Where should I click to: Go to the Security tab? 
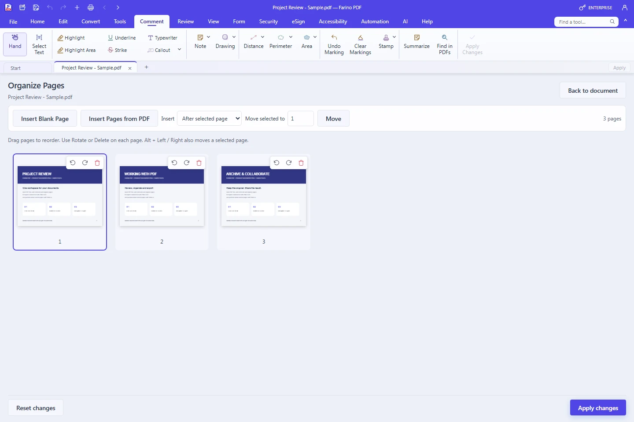coord(269,22)
